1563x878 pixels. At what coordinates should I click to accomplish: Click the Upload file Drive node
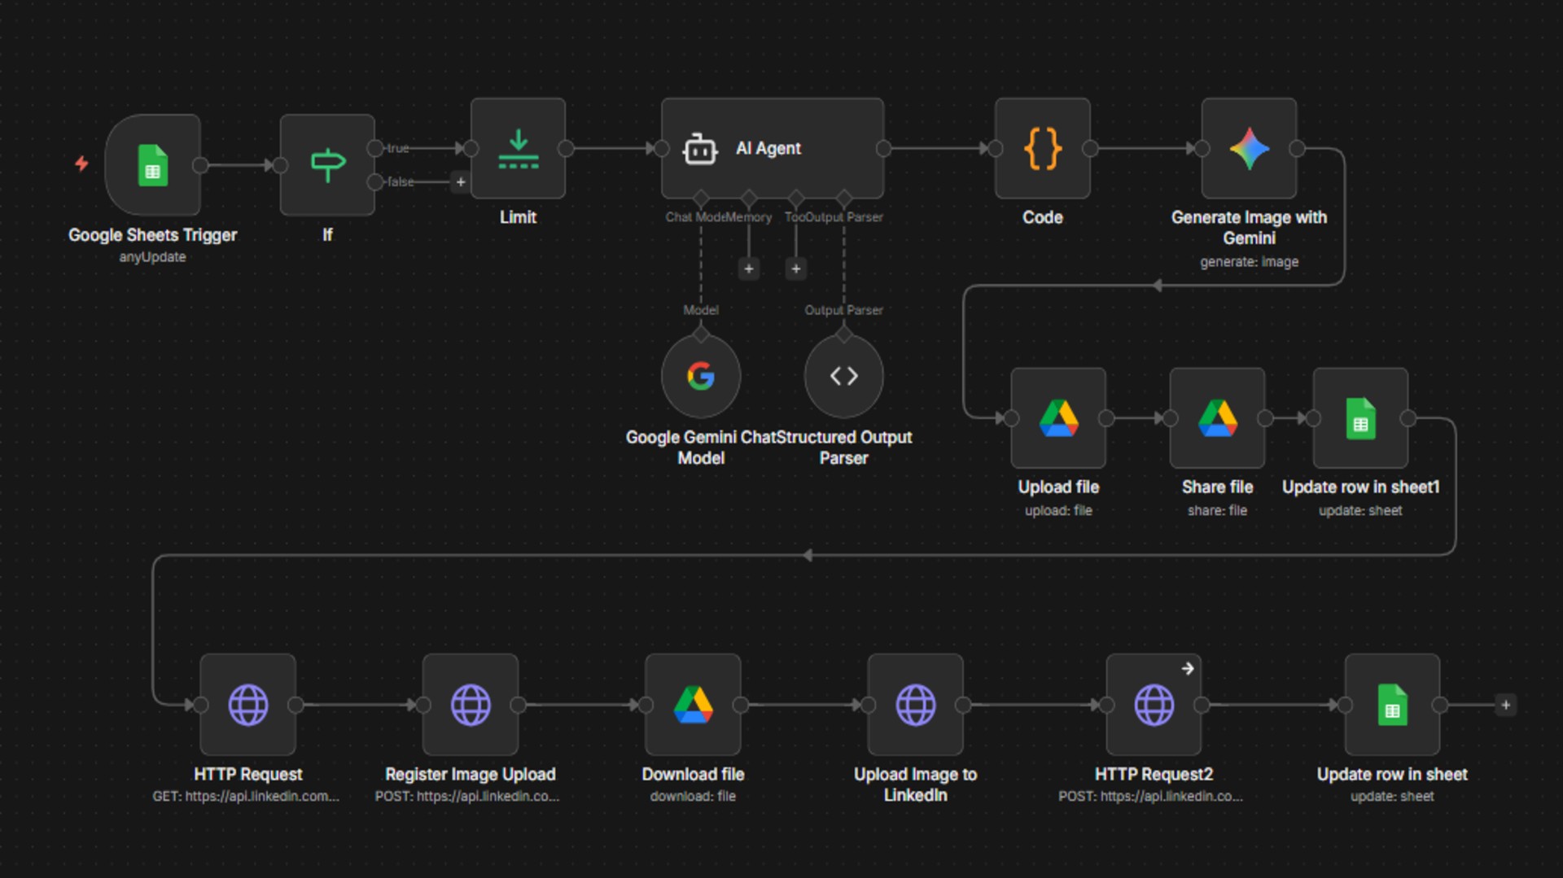1058,418
